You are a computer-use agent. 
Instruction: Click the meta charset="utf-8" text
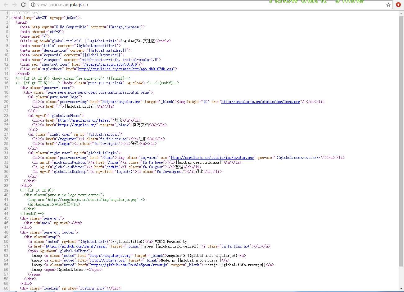click(42, 32)
